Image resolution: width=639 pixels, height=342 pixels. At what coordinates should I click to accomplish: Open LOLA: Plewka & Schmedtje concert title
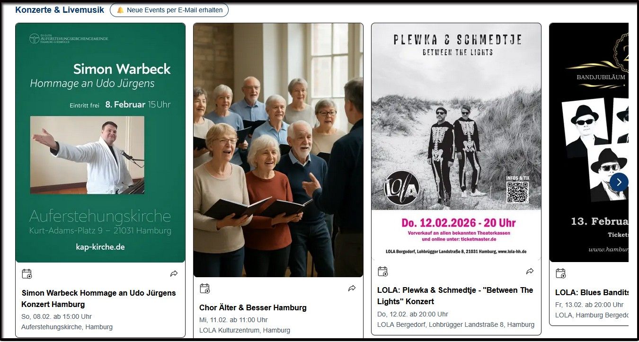click(455, 296)
